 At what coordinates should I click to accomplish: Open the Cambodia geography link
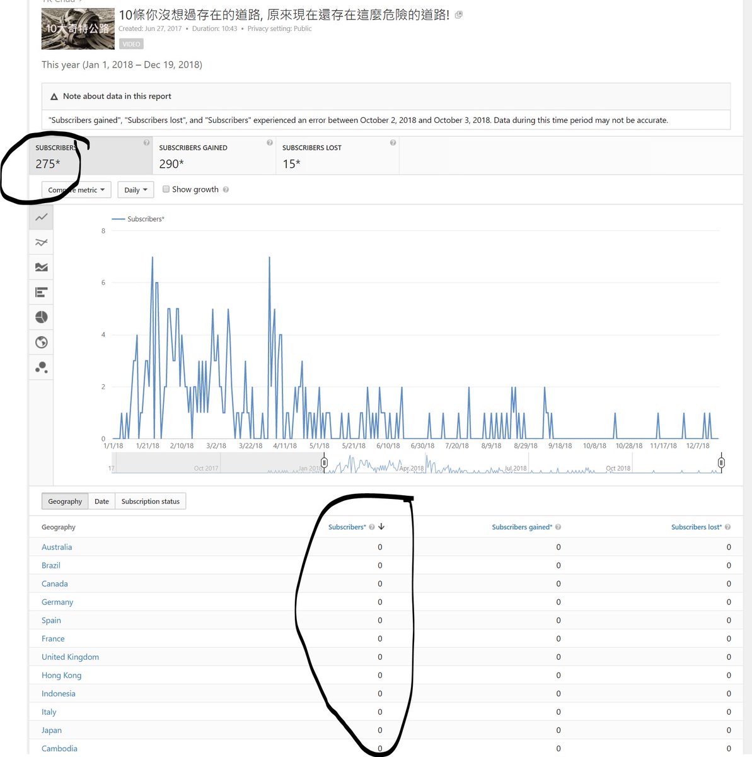tap(59, 748)
